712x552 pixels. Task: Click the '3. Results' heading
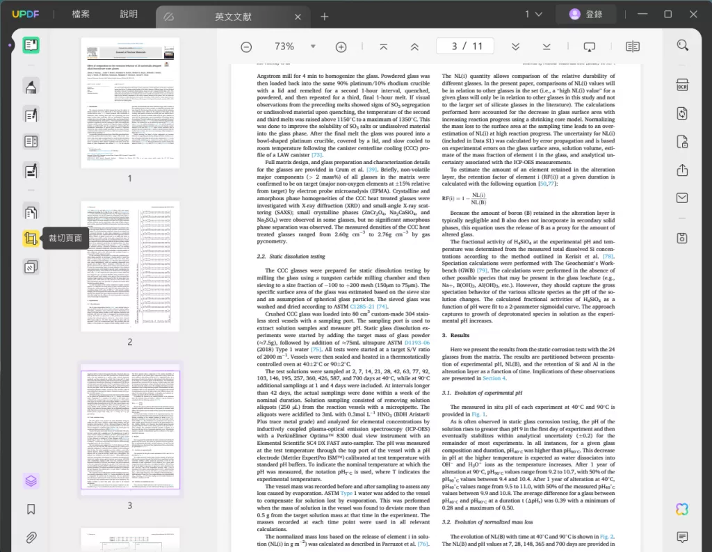(455, 336)
